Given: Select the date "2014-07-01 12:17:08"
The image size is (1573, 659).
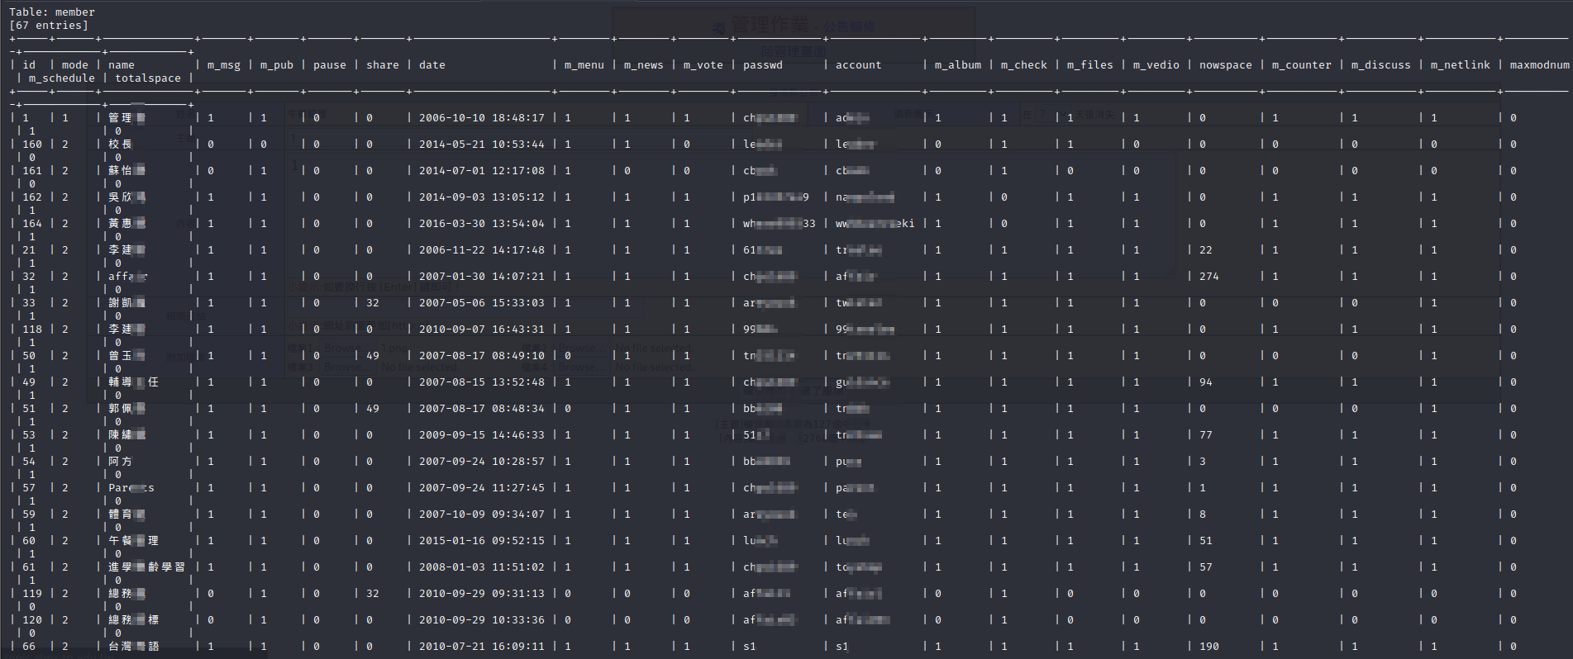Looking at the screenshot, I should 482,171.
